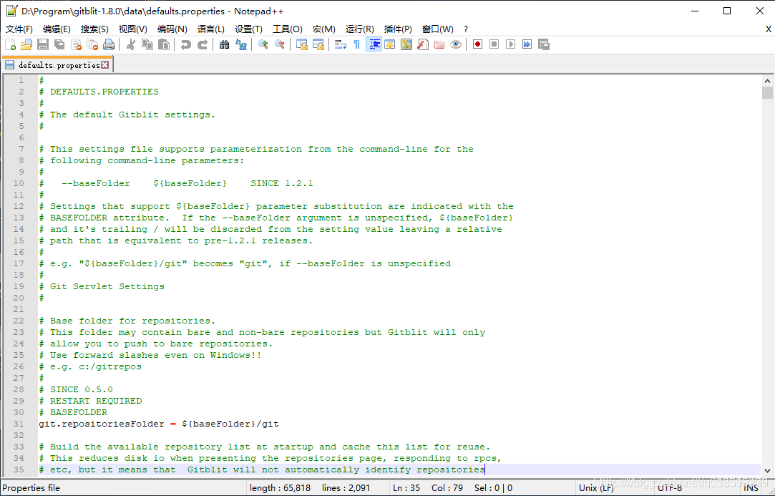Toggle the Document Map panel
Viewport: 775px width, 496px height.
tap(406, 44)
